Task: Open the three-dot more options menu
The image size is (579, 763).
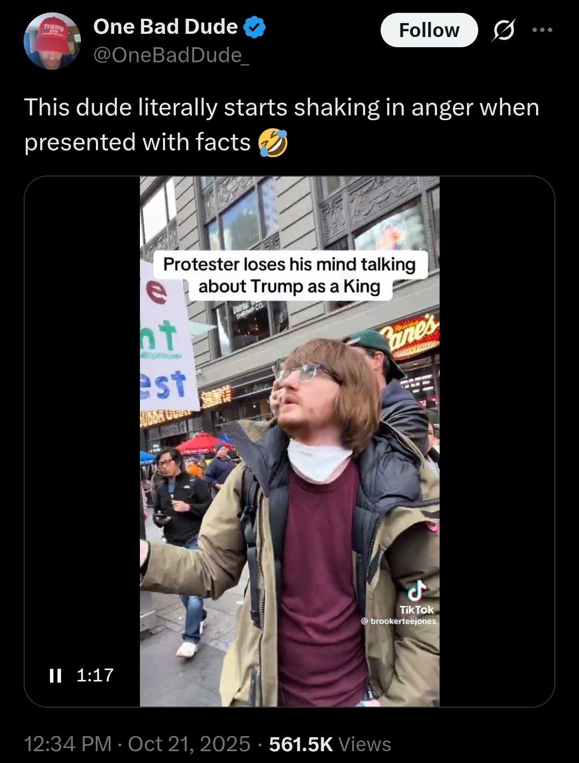Action: [542, 30]
